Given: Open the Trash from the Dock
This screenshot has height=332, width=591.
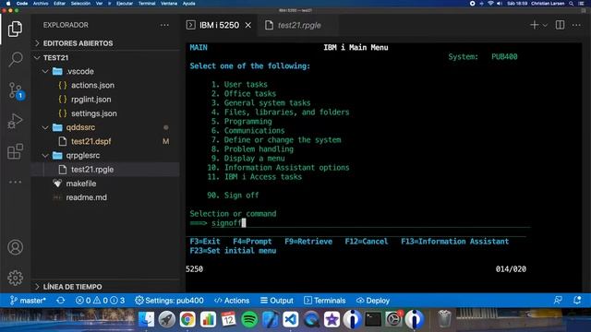Looking at the screenshot, I should pyautogui.click(x=444, y=319).
